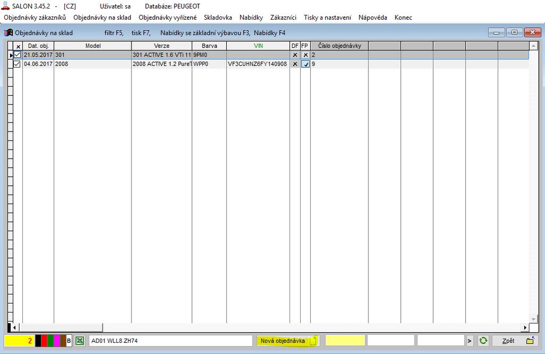Click the color code cell 9PM0

[x=209, y=55]
